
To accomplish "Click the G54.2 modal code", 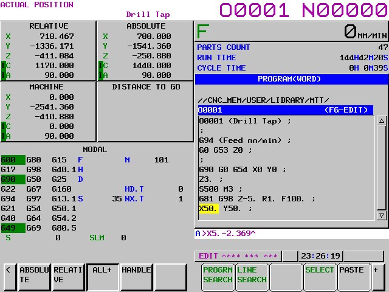I will (64, 218).
